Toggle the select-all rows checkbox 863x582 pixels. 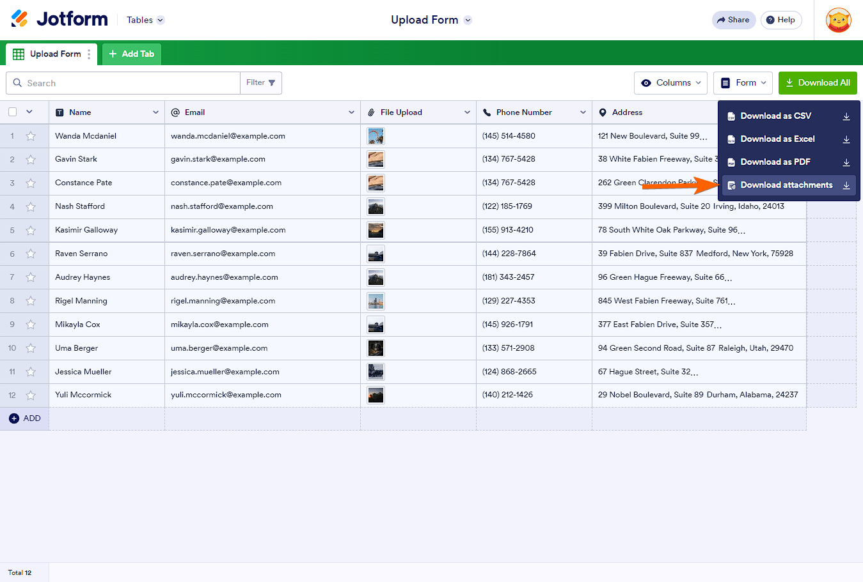pyautogui.click(x=13, y=112)
